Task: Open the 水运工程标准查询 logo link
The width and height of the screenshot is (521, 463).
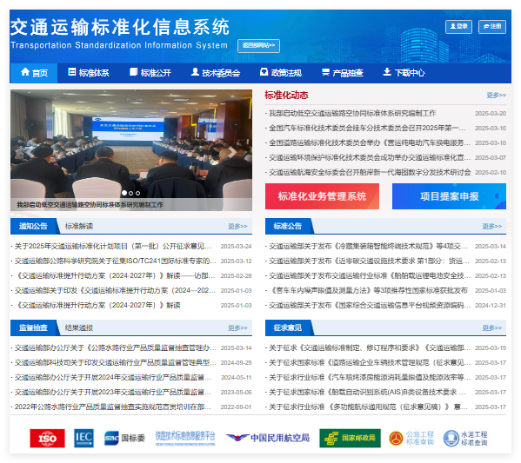Action: coord(465,438)
